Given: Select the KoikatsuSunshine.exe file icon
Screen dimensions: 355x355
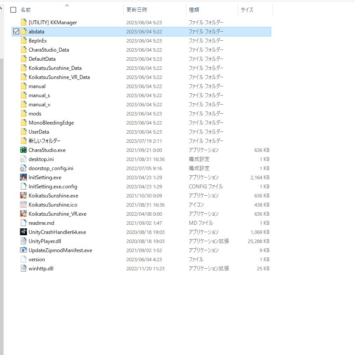Looking at the screenshot, I should coord(23,196).
